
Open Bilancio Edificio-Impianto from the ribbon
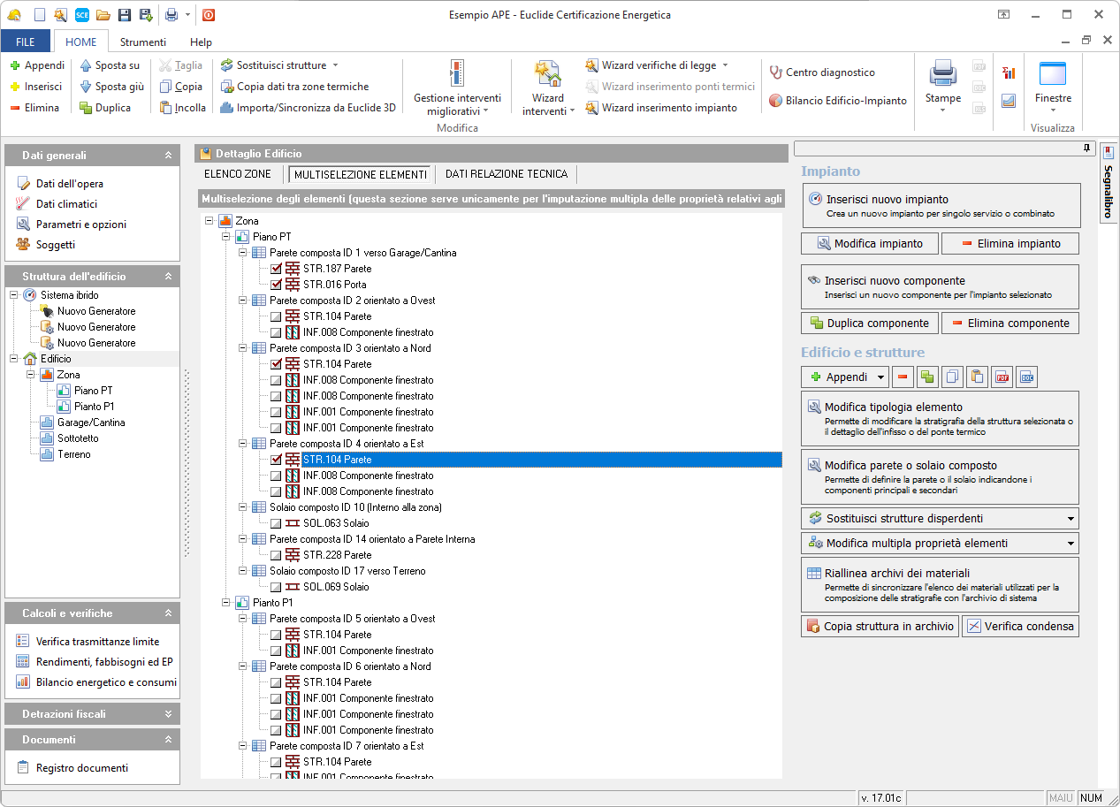coord(838,101)
